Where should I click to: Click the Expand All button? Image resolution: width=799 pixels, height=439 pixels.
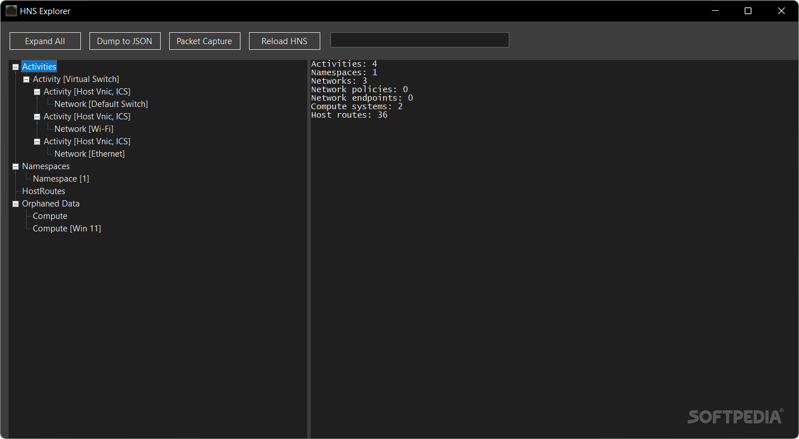tap(45, 41)
